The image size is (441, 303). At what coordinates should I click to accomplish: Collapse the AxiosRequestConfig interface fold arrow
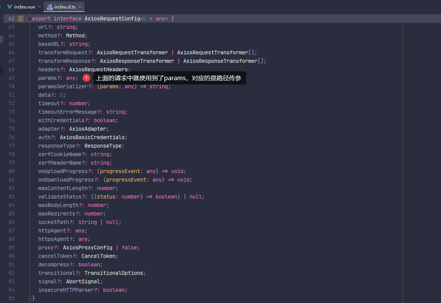click(x=30, y=19)
